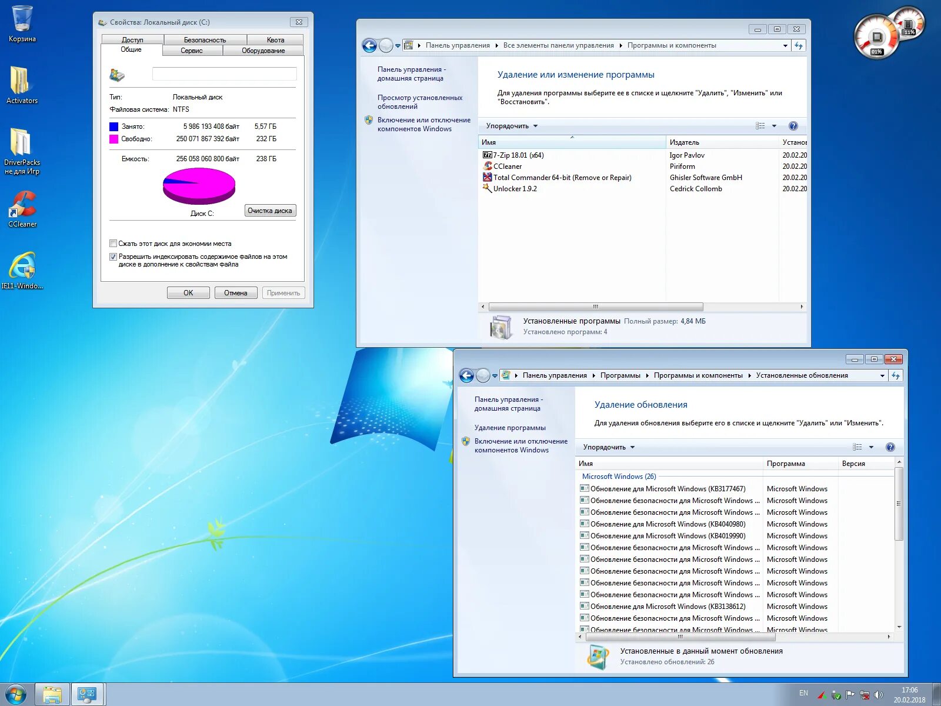Enable compress this disk checkbox
941x706 pixels.
(113, 244)
